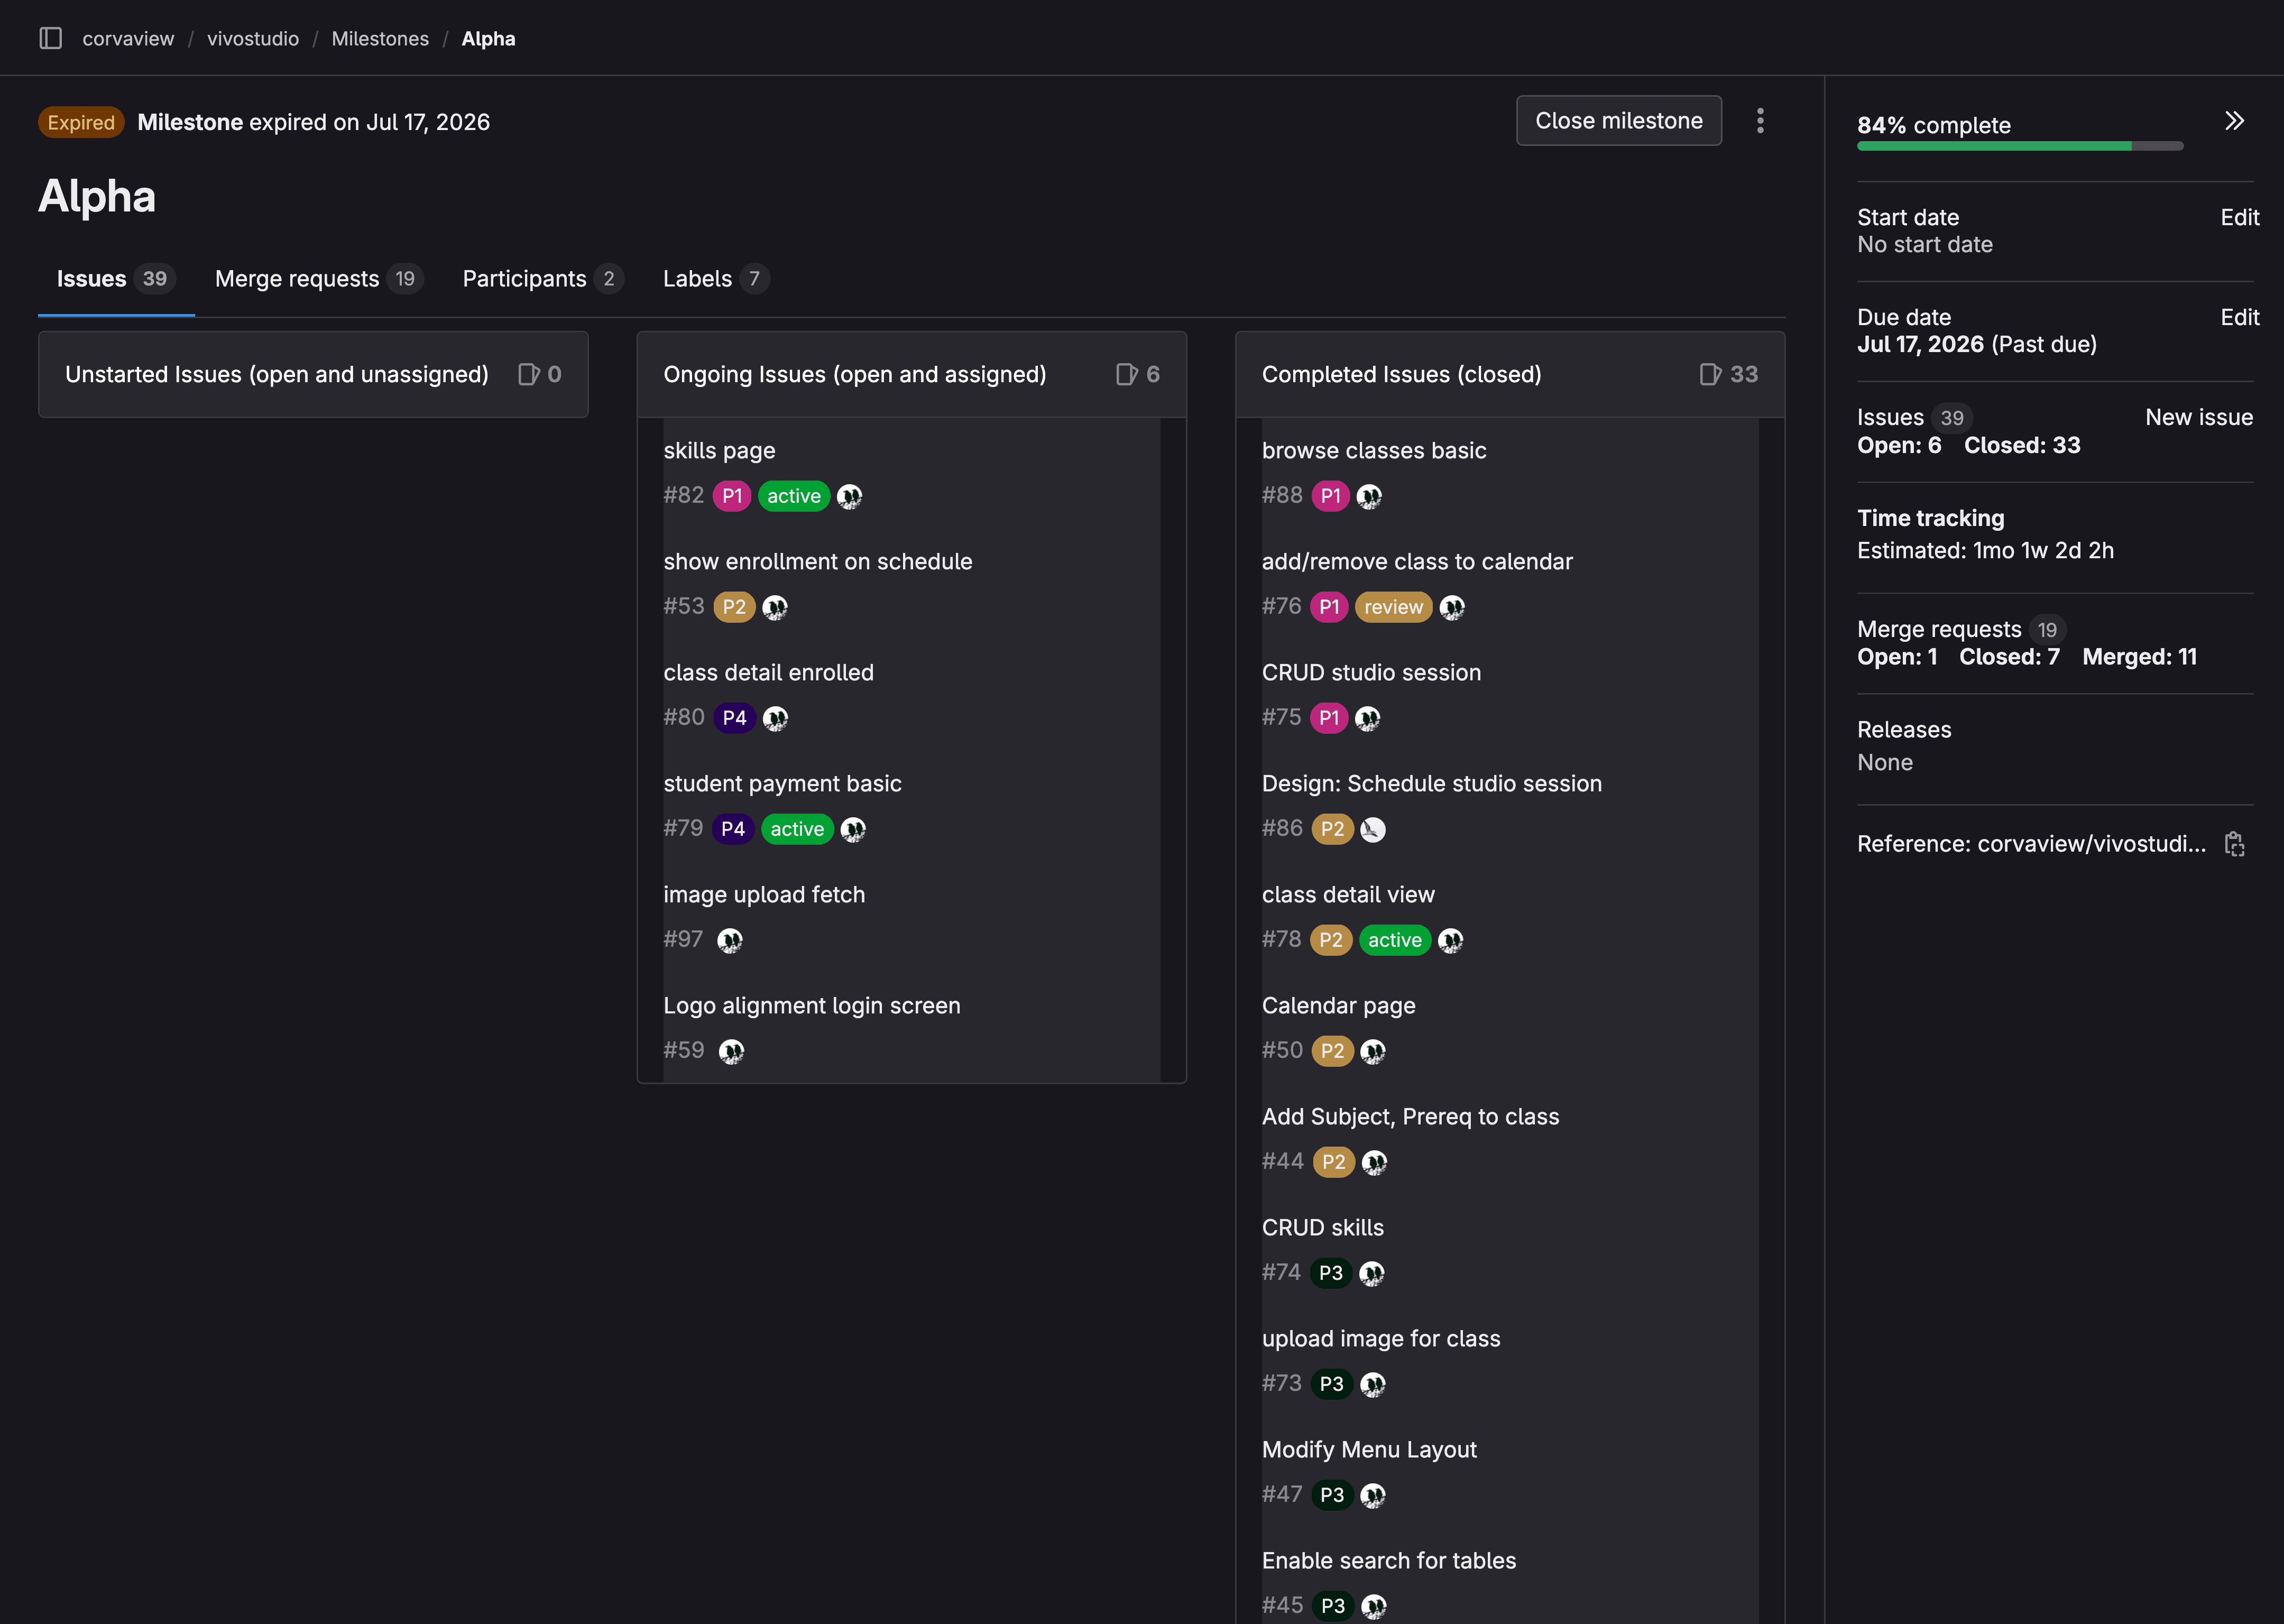The image size is (2284, 1624).
Task: Open assignee avatar on class detail enrolled
Action: click(775, 718)
